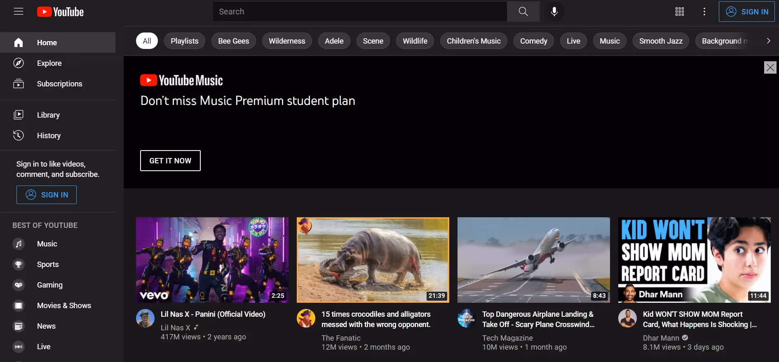Click the search magnifier button
The height and width of the screenshot is (362, 779).
523,12
